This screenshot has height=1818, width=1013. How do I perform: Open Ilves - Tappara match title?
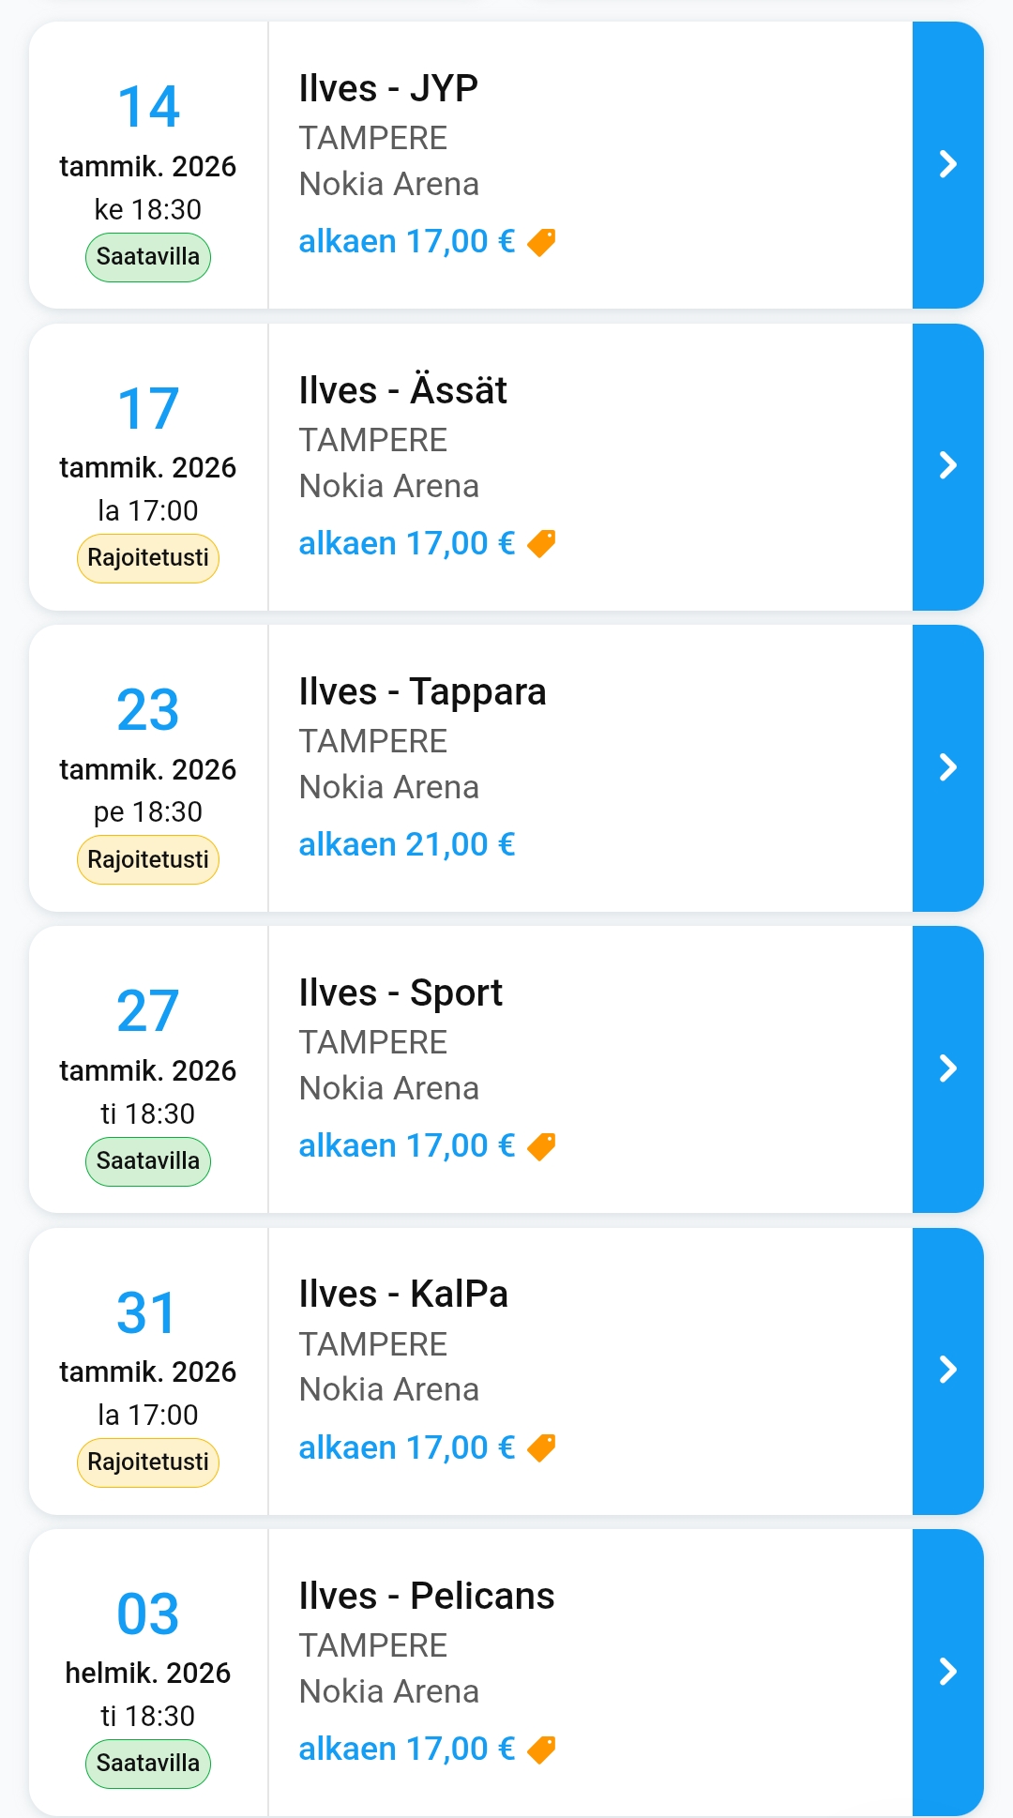pos(422,692)
